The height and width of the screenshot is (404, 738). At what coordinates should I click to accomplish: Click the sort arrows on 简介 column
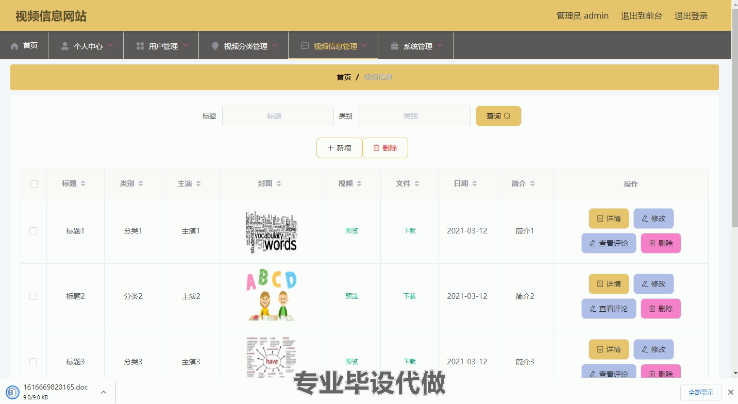click(x=532, y=184)
